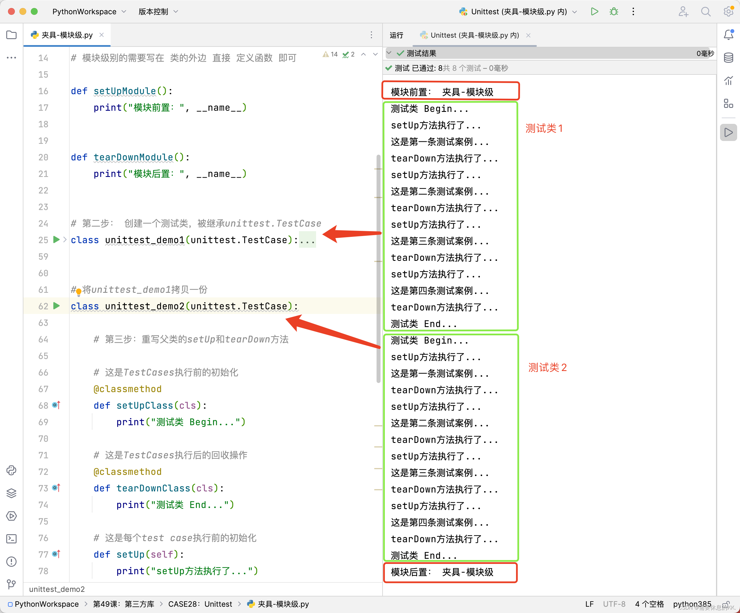Click console output line 模块后置: 夹具-模块级
The width and height of the screenshot is (740, 613).
tap(442, 572)
